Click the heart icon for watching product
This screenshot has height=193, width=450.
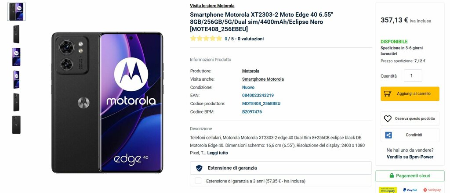388,118
